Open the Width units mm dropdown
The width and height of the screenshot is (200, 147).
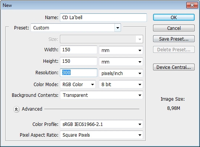click(x=121, y=50)
